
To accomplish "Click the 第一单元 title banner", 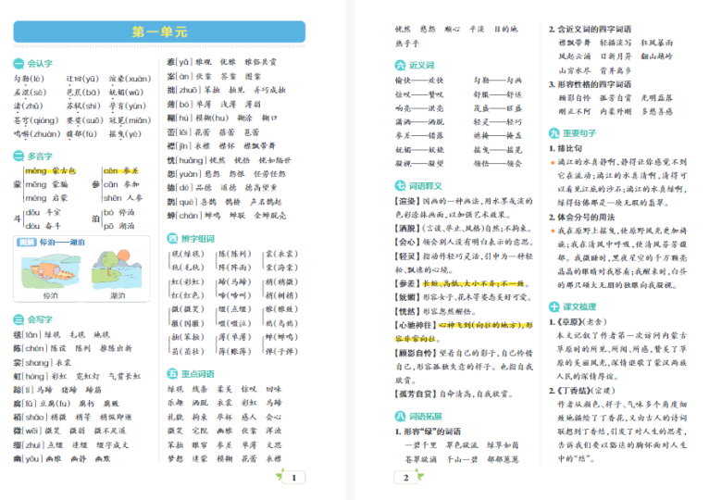I will click(x=159, y=32).
